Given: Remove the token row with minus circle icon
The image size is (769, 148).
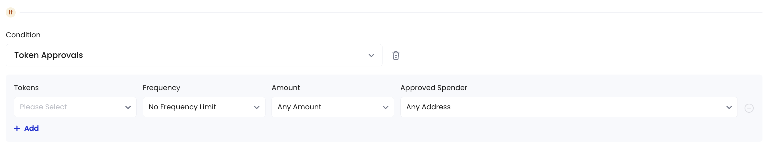Looking at the screenshot, I should click(x=749, y=108).
